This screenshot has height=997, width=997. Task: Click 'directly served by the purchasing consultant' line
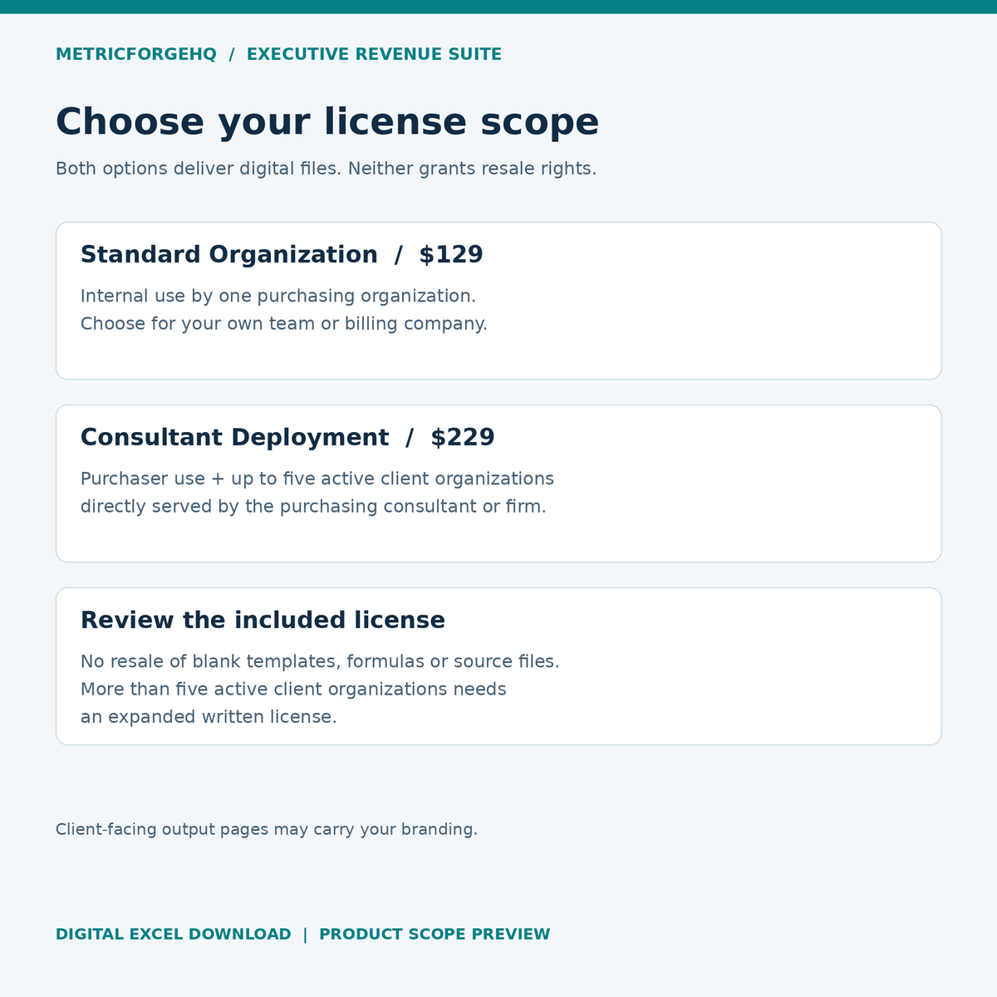313,507
